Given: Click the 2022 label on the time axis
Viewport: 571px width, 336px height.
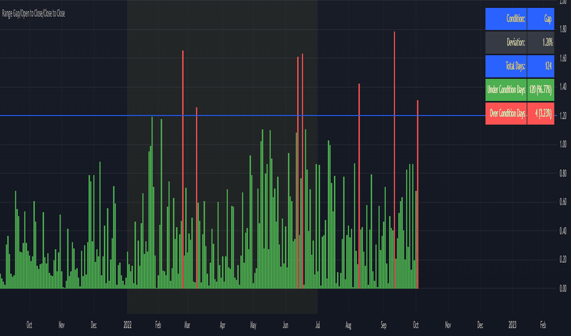Looking at the screenshot, I should click(127, 325).
